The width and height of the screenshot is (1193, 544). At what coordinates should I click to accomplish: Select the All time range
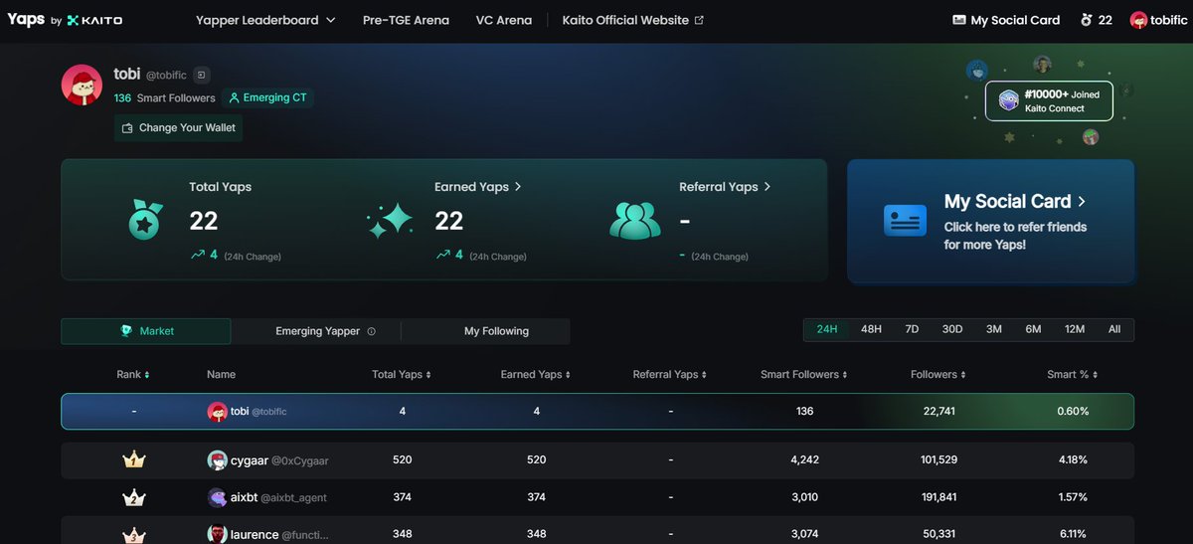1114,329
